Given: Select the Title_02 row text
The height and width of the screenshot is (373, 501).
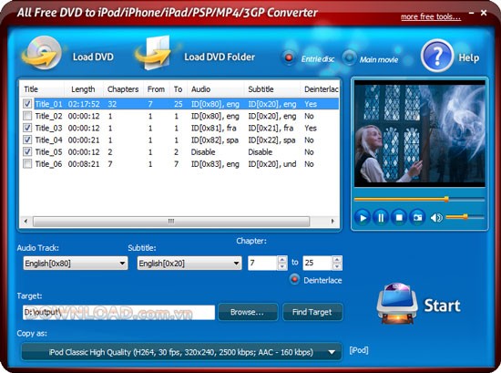Looking at the screenshot, I should (48, 116).
